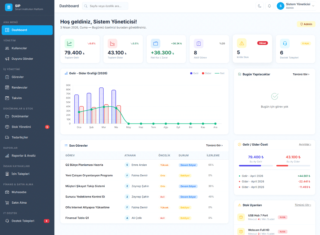Click the Bu Ay Gelir progress bar
The height and width of the screenshot is (235, 320).
pyautogui.click(x=256, y=166)
